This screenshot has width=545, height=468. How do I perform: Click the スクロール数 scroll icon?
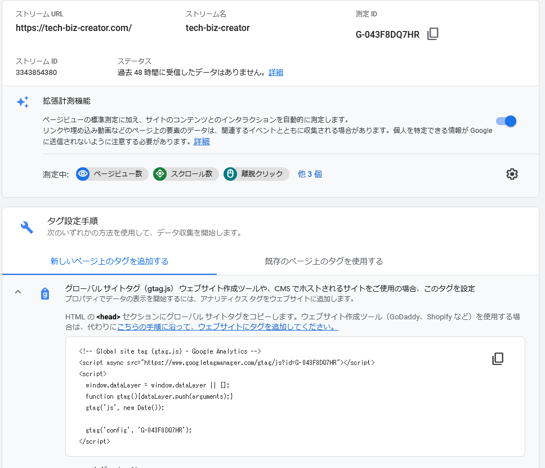(x=160, y=174)
